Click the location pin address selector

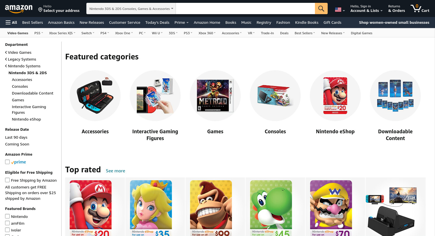[59, 8]
